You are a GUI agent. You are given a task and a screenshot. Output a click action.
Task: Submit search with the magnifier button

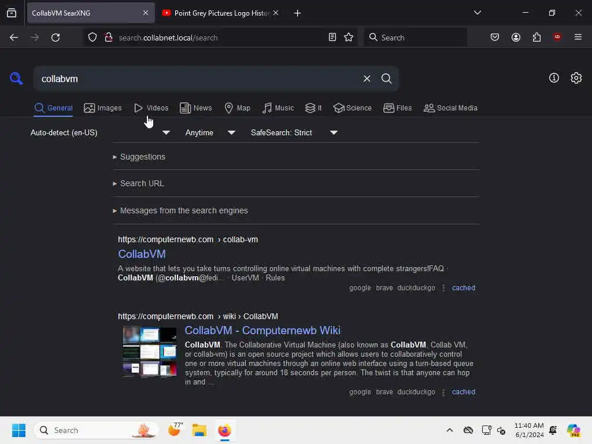click(x=386, y=79)
